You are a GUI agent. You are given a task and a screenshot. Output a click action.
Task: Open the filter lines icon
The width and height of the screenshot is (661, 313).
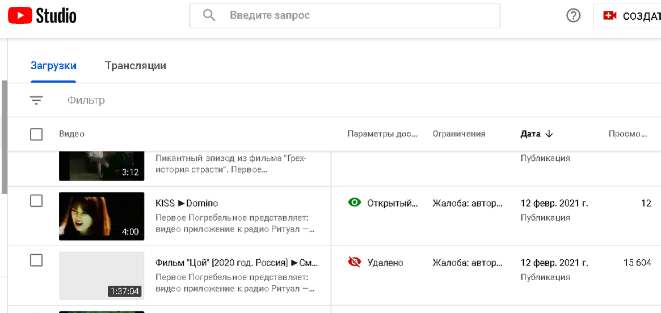click(x=36, y=101)
